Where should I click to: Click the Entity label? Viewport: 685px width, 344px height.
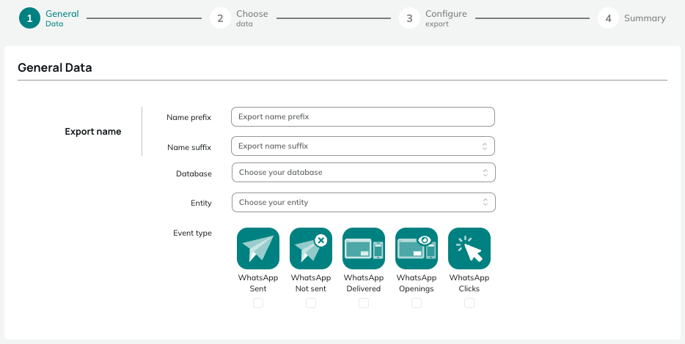[x=201, y=203]
